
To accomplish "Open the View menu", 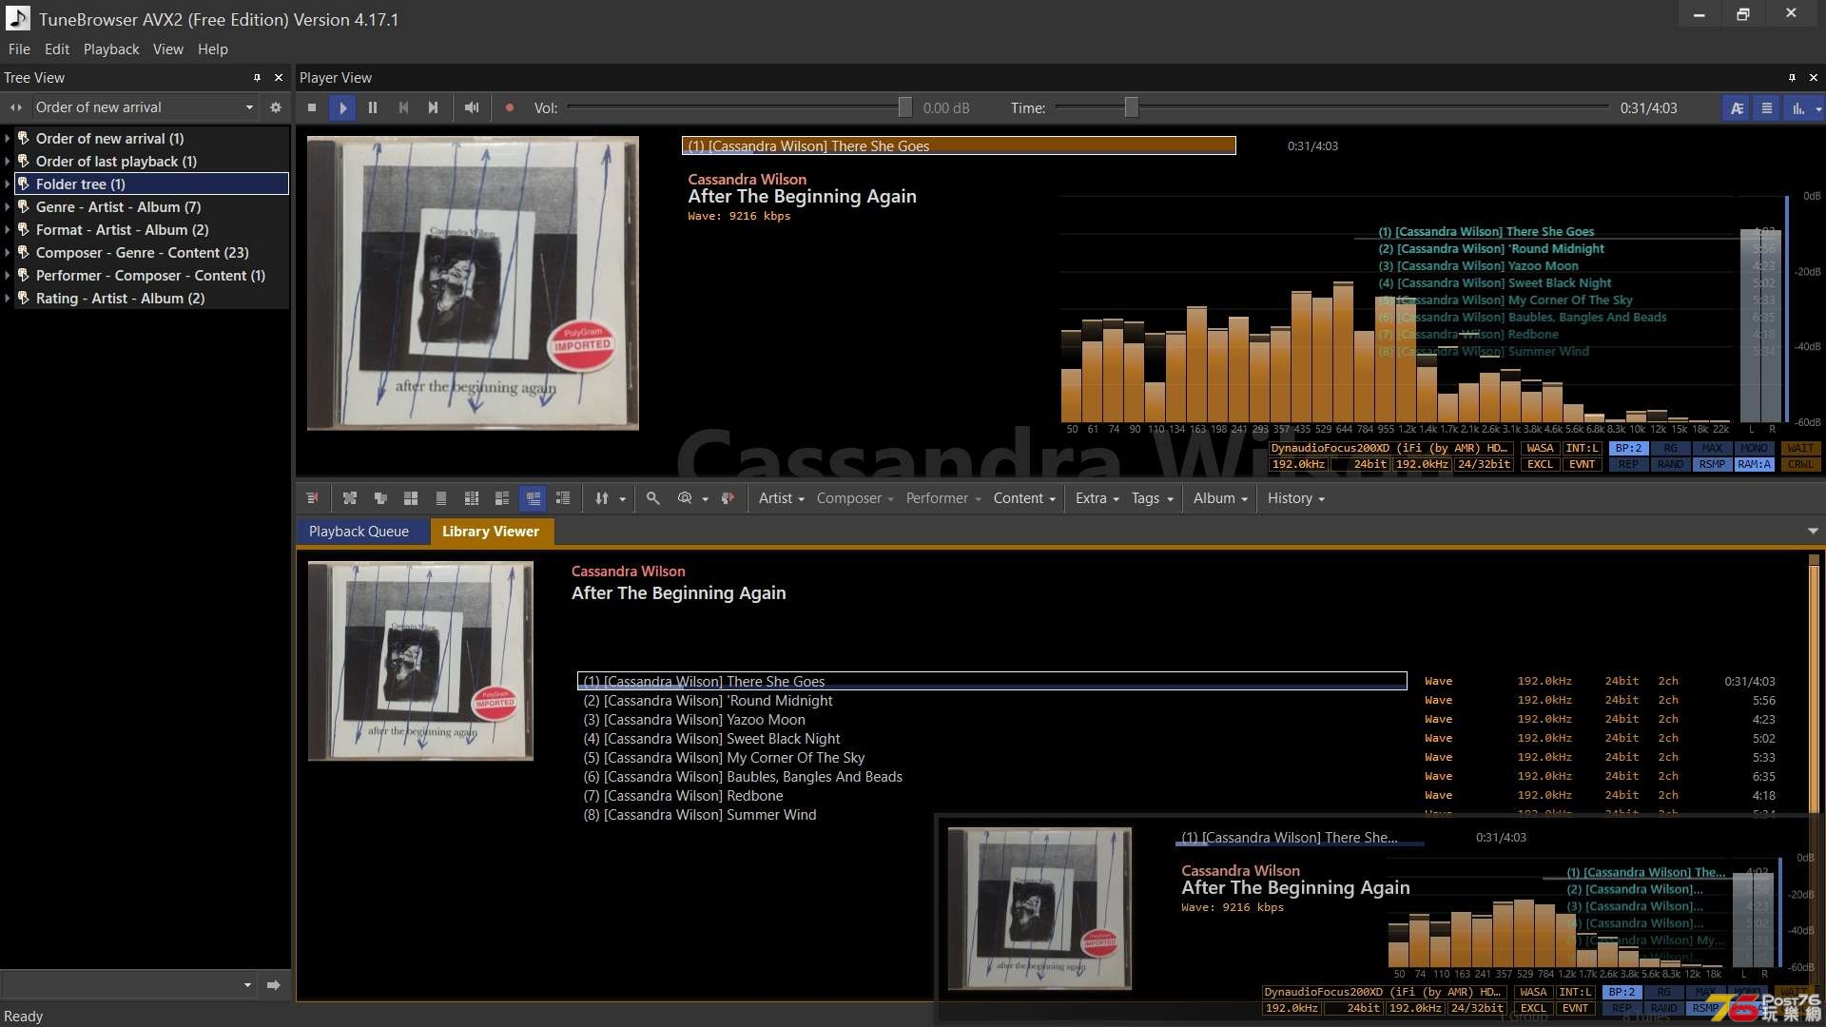I will click(165, 48).
